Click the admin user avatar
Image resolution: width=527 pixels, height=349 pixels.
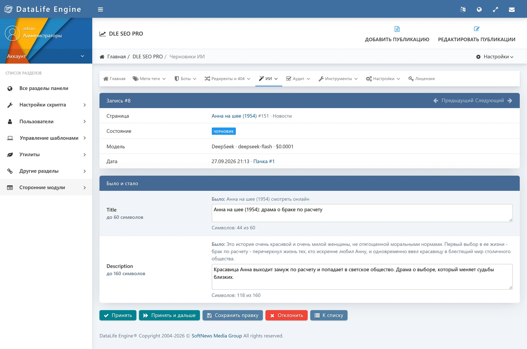click(13, 33)
